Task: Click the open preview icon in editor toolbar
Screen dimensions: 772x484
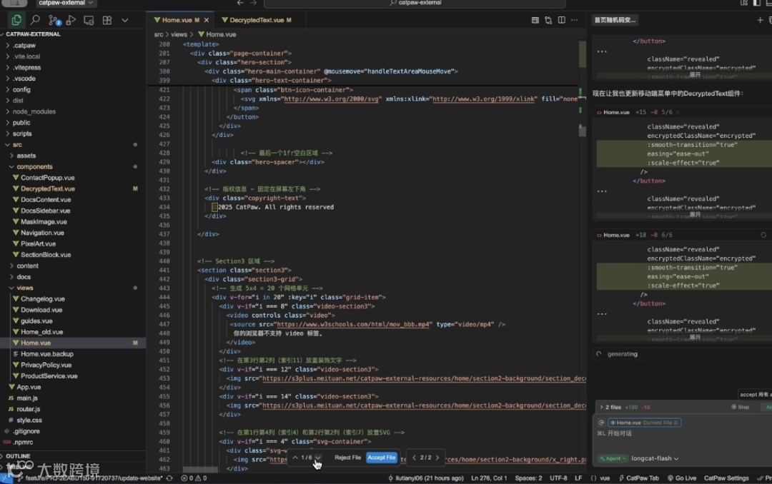Action: click(535, 20)
